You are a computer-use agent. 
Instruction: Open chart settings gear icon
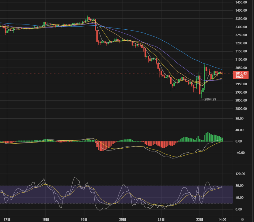point(242,219)
